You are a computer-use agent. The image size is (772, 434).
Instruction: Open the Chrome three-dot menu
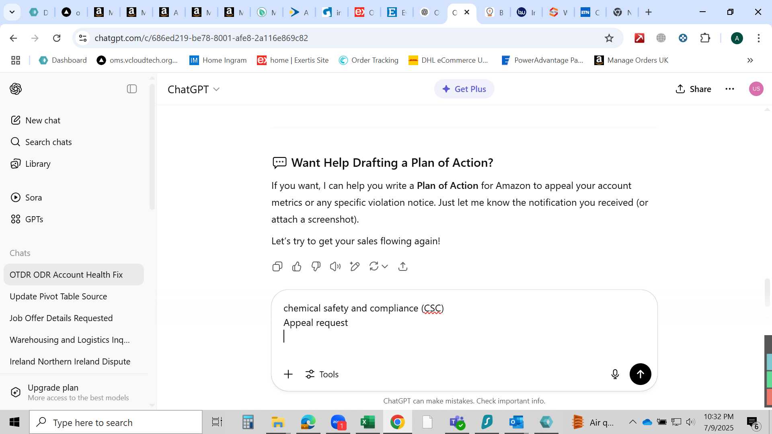pyautogui.click(x=759, y=38)
